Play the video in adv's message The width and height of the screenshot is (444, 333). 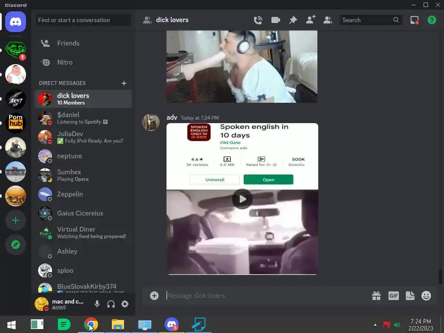coord(242,199)
